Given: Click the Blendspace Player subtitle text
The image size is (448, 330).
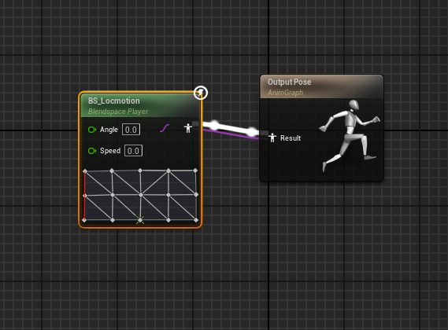Looking at the screenshot, I should (x=118, y=112).
